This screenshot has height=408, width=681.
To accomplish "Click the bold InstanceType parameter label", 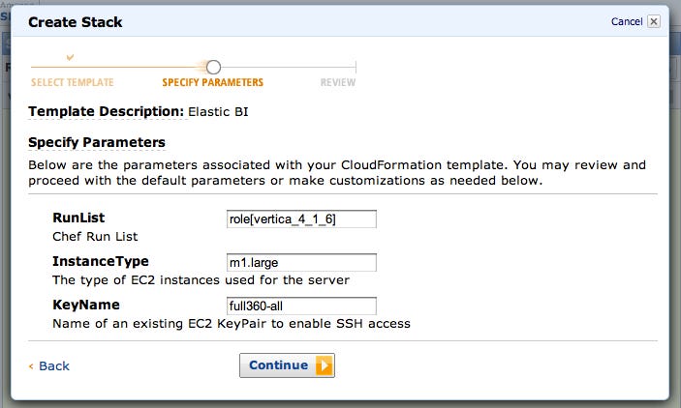I will coord(100,261).
